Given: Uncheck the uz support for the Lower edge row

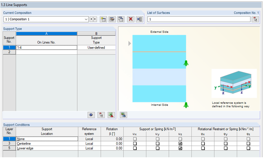Looking at the screenshot, I should (180, 148).
